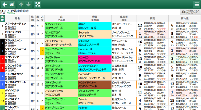
Task: Select breeder cell ビッグレッドファー
Action: click(124, 84)
